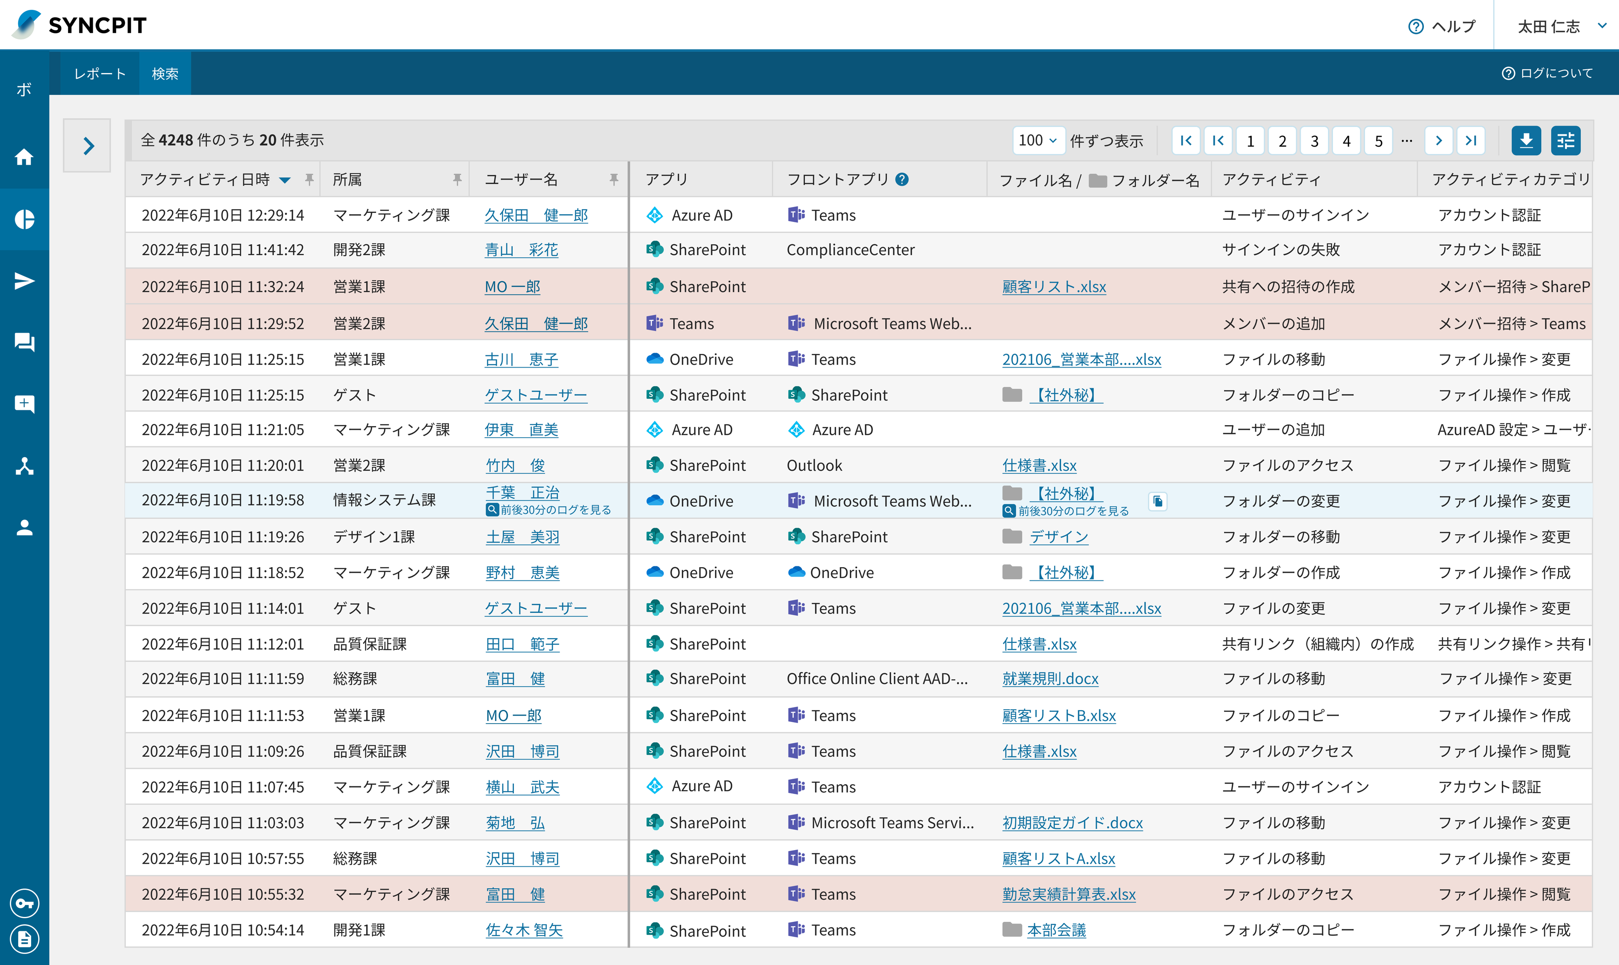This screenshot has width=1619, height=965.
Task: Download the log results with download icon
Action: (x=1526, y=141)
